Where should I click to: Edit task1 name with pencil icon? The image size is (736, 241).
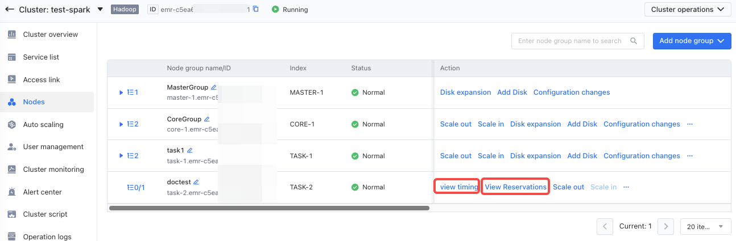[x=190, y=150]
